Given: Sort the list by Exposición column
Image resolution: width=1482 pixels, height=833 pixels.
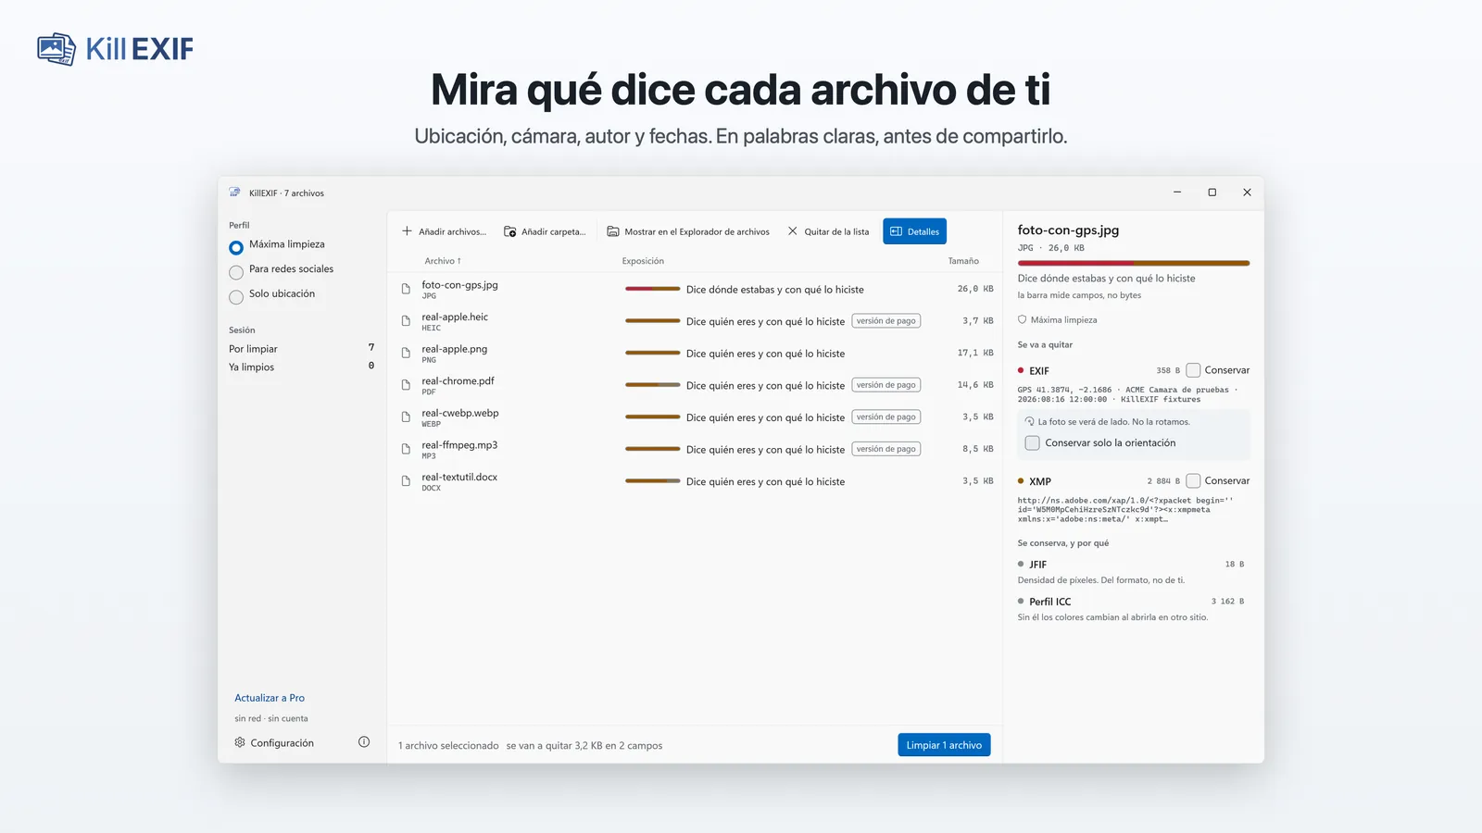Looking at the screenshot, I should 643,261.
